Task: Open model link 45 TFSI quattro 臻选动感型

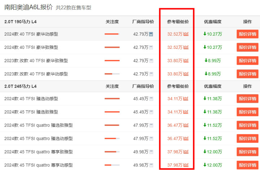Action: click(39, 139)
